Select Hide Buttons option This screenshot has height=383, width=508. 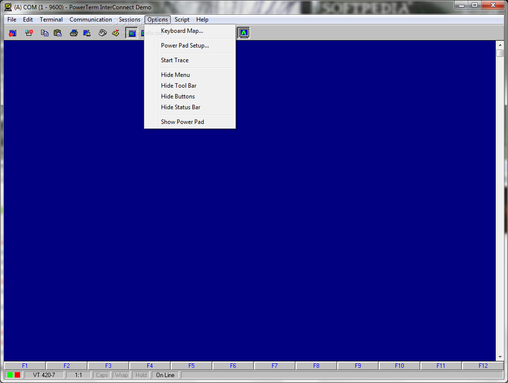[190, 96]
